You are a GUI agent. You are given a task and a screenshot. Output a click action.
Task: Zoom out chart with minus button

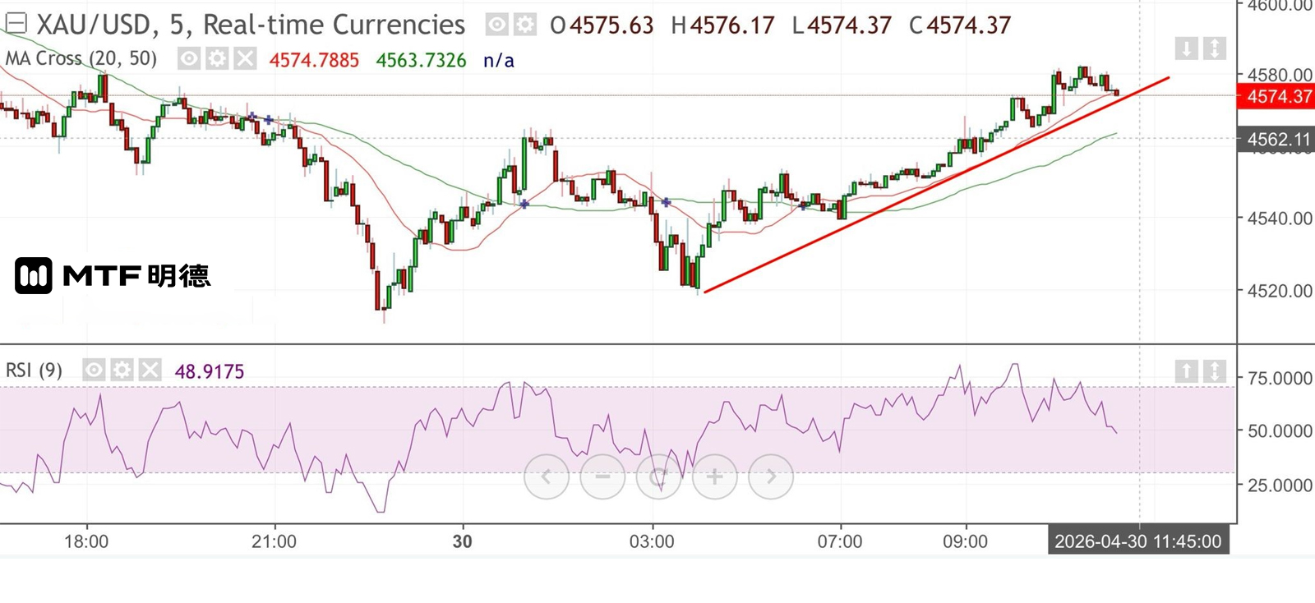click(x=602, y=476)
